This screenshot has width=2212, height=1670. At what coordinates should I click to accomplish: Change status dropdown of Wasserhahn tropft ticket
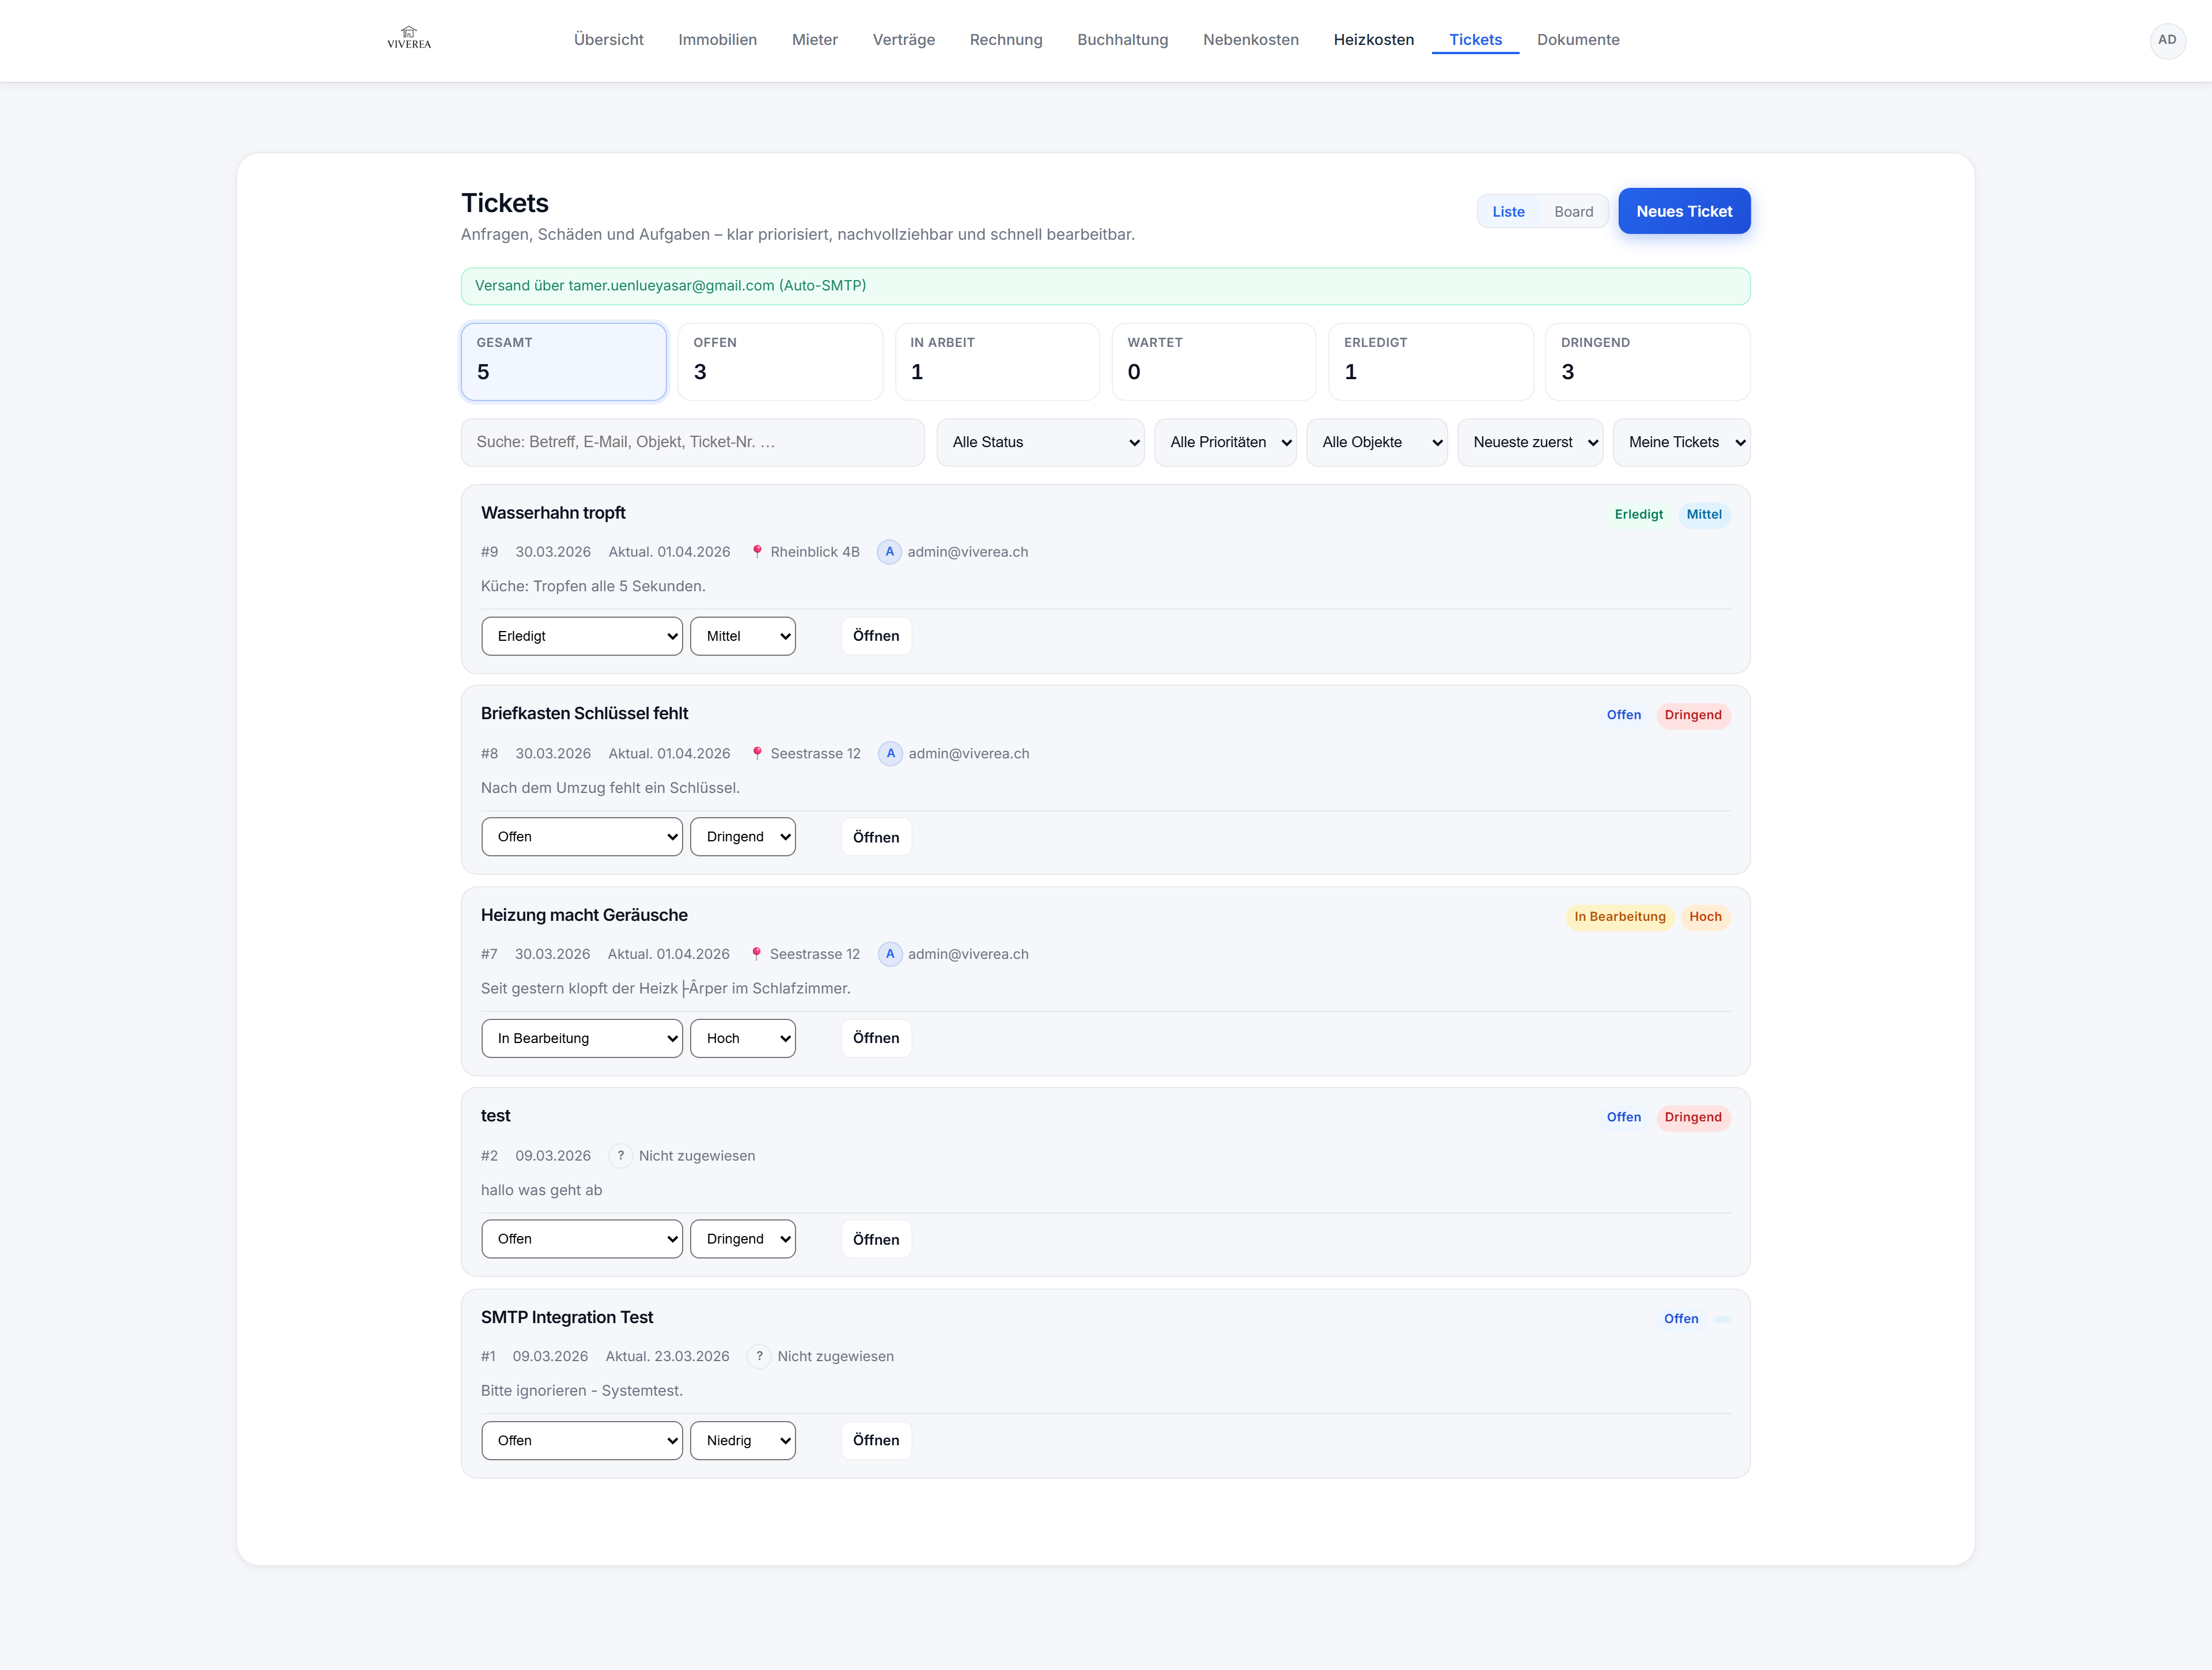coord(582,636)
